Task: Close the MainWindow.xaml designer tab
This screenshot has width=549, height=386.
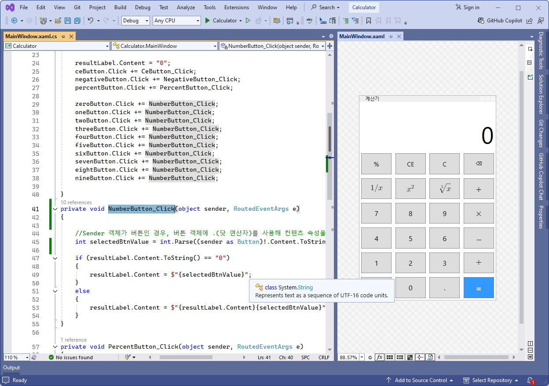Action: coord(399,36)
